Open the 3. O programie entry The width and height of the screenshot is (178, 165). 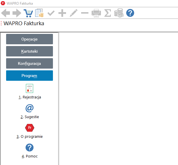point(30,137)
